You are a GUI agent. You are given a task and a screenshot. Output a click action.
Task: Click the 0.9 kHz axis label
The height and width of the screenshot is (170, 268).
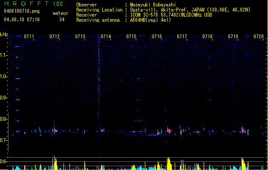pos(3,98)
